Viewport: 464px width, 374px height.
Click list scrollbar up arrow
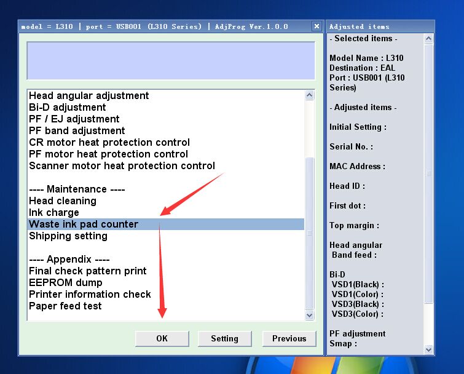pyautogui.click(x=310, y=95)
